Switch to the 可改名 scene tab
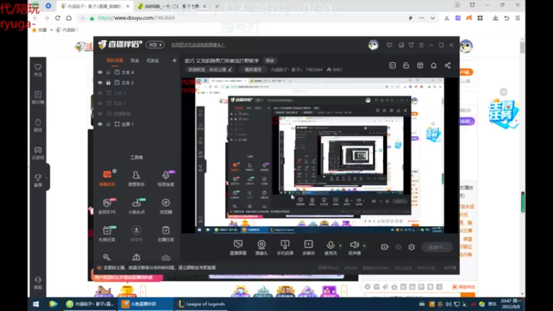Viewport: 553px width, 311px height. pyautogui.click(x=153, y=61)
